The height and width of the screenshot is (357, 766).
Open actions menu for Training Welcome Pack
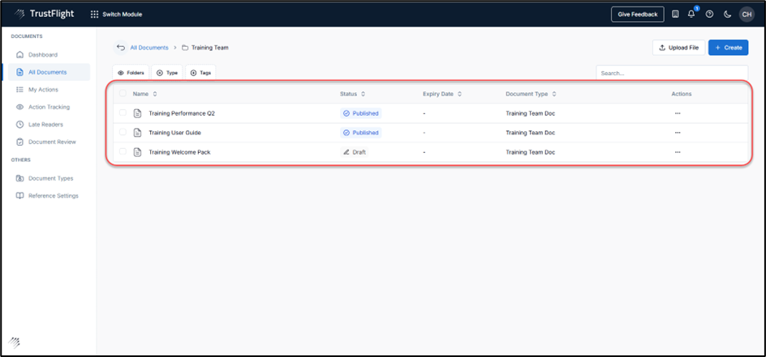678,152
